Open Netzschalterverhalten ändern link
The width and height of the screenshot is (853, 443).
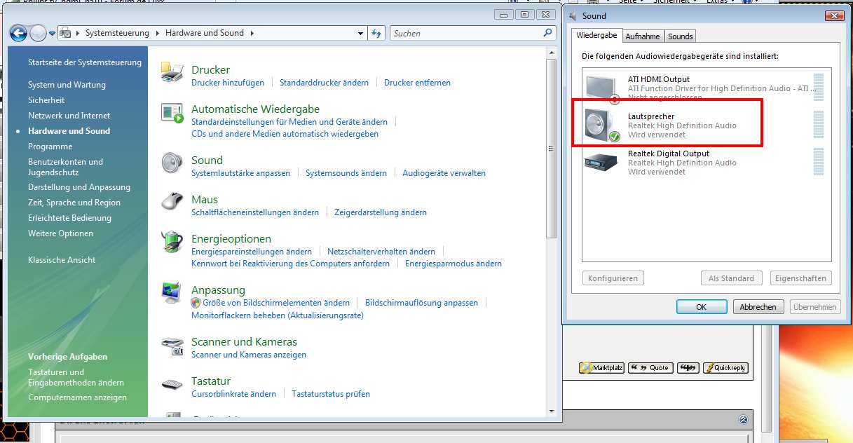(381, 252)
